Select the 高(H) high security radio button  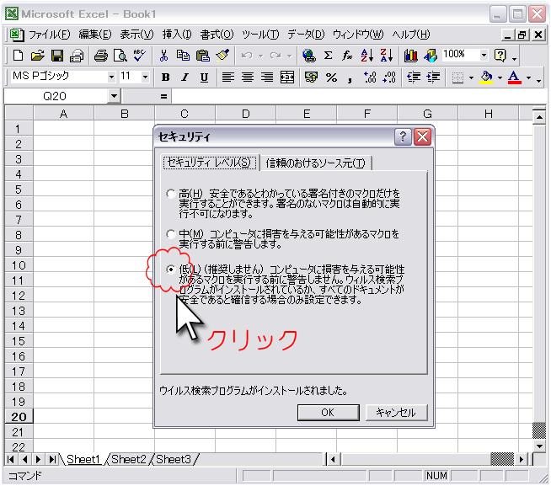(x=171, y=194)
